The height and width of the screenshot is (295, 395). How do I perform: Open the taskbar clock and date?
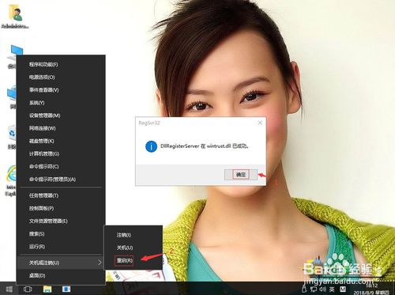point(371,289)
